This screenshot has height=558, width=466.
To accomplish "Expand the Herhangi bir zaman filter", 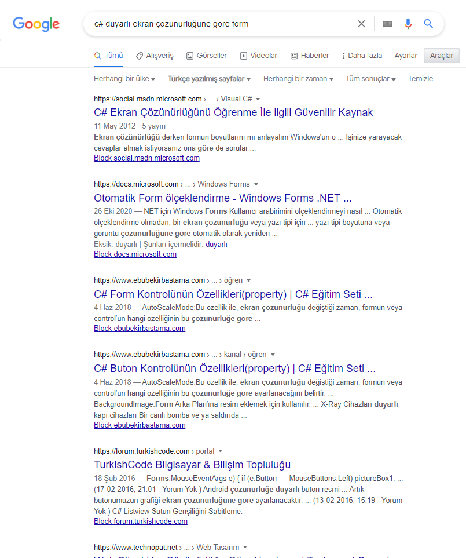I will [298, 79].
